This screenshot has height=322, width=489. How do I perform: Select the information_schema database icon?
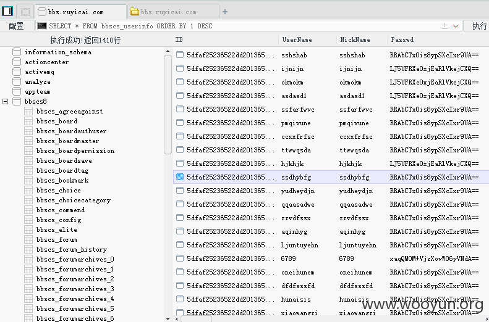[17, 52]
